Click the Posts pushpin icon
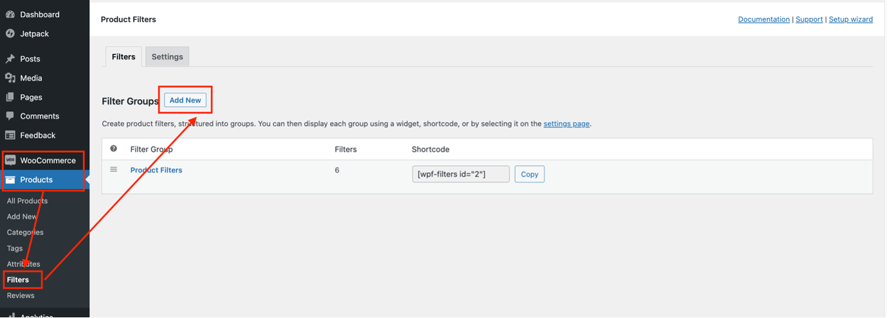This screenshot has height=318, width=890. coord(10,58)
